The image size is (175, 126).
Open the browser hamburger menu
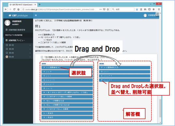click(x=159, y=9)
